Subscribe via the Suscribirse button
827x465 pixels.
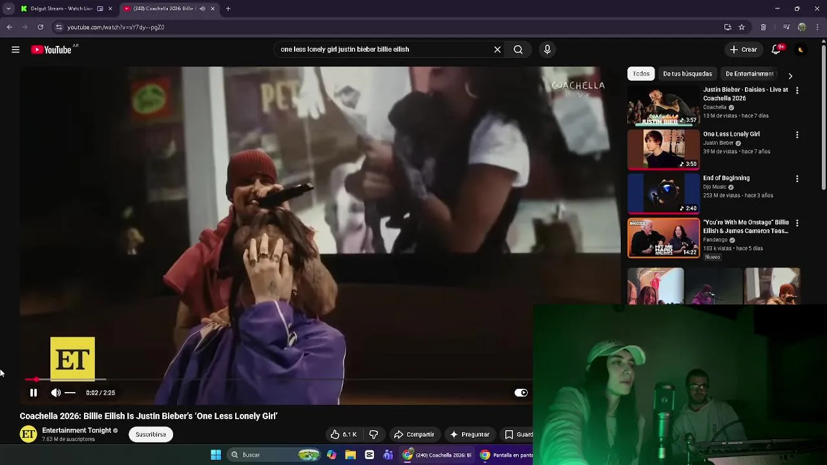[151, 435]
